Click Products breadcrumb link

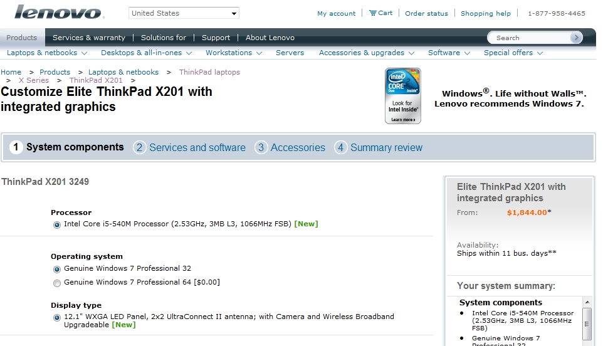(55, 72)
